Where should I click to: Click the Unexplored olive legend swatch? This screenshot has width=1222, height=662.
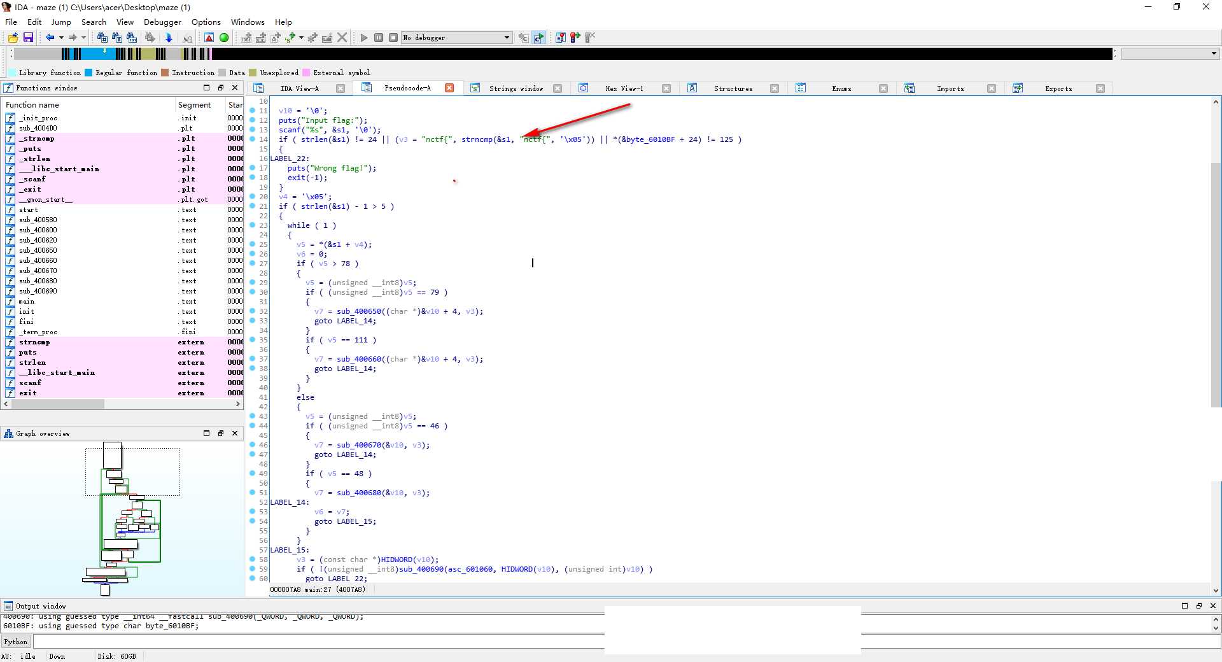[253, 73]
